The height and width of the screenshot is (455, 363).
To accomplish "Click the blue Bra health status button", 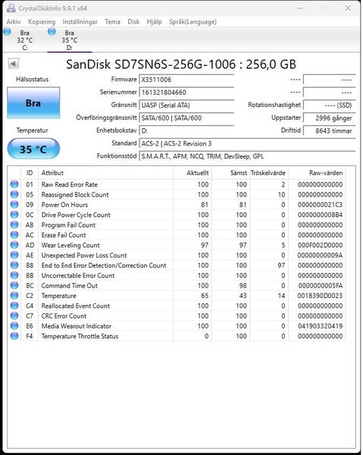I will (33, 102).
